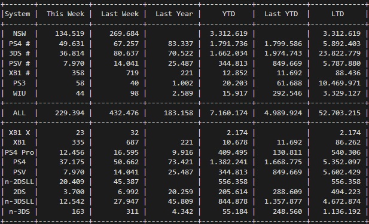The image size is (369, 224).
Task: Select the Last Year column header
Action: 175,14
